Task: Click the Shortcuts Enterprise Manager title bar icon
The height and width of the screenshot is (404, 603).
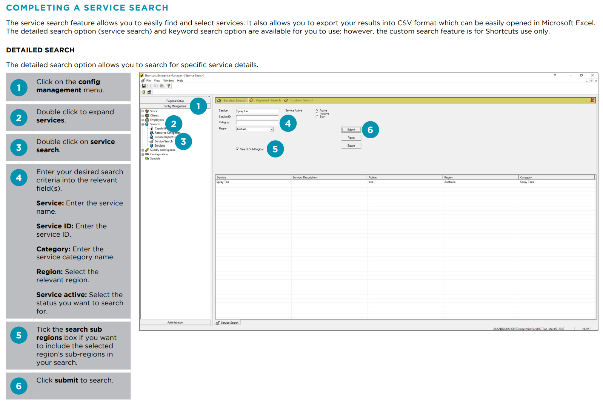Action: click(142, 75)
